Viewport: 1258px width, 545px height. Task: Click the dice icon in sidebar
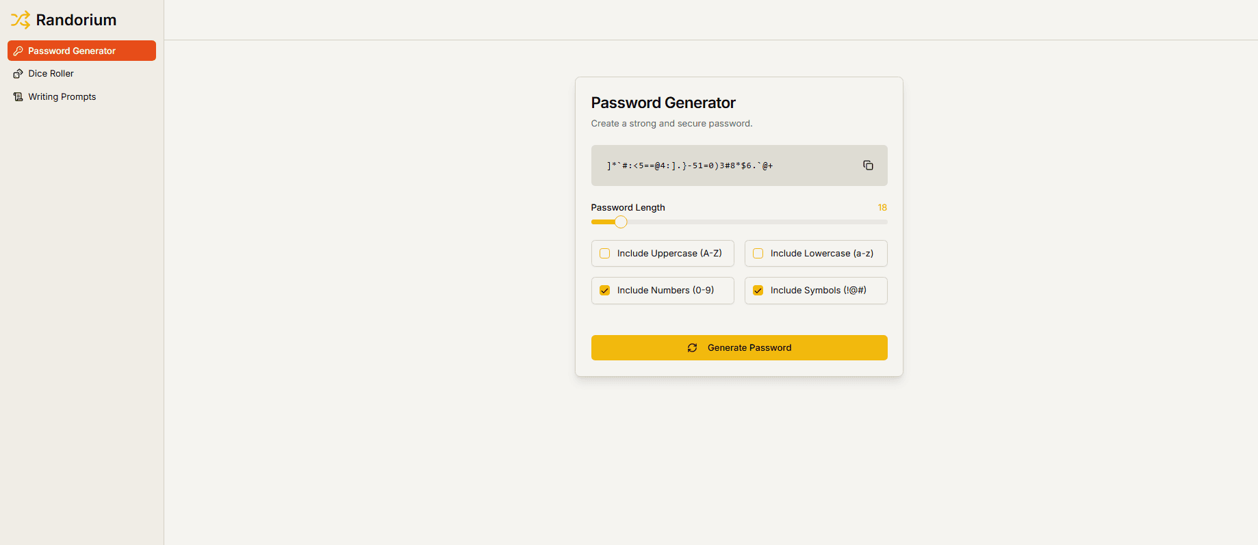18,74
